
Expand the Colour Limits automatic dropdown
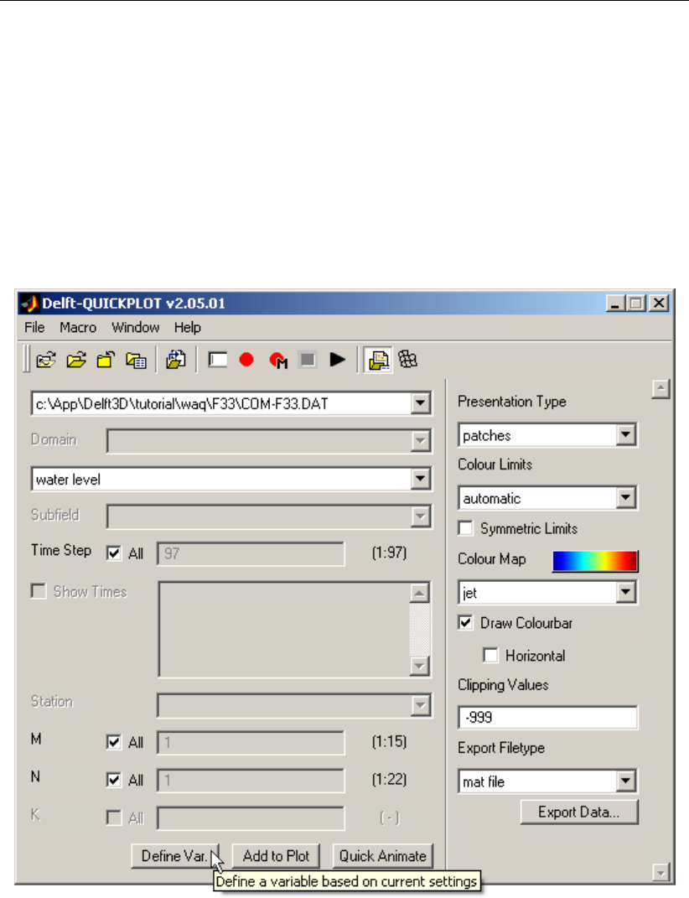pyautogui.click(x=626, y=498)
